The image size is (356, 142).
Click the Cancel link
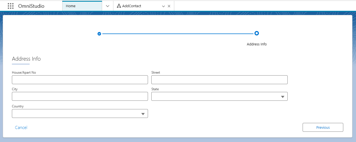21,128
